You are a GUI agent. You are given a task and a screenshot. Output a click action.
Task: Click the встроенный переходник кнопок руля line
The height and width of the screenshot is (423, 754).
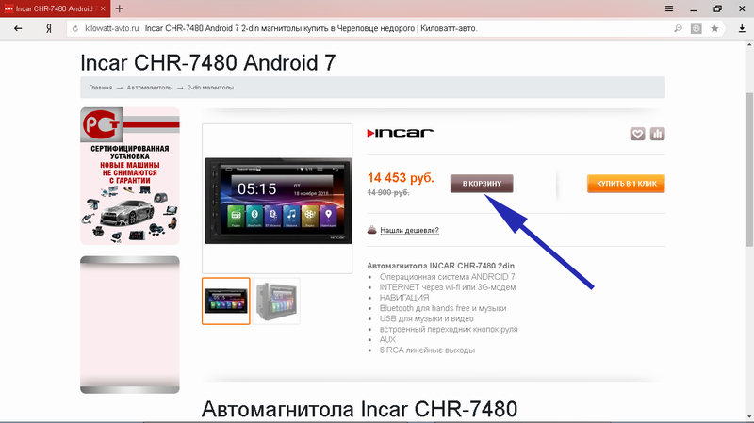(x=449, y=330)
